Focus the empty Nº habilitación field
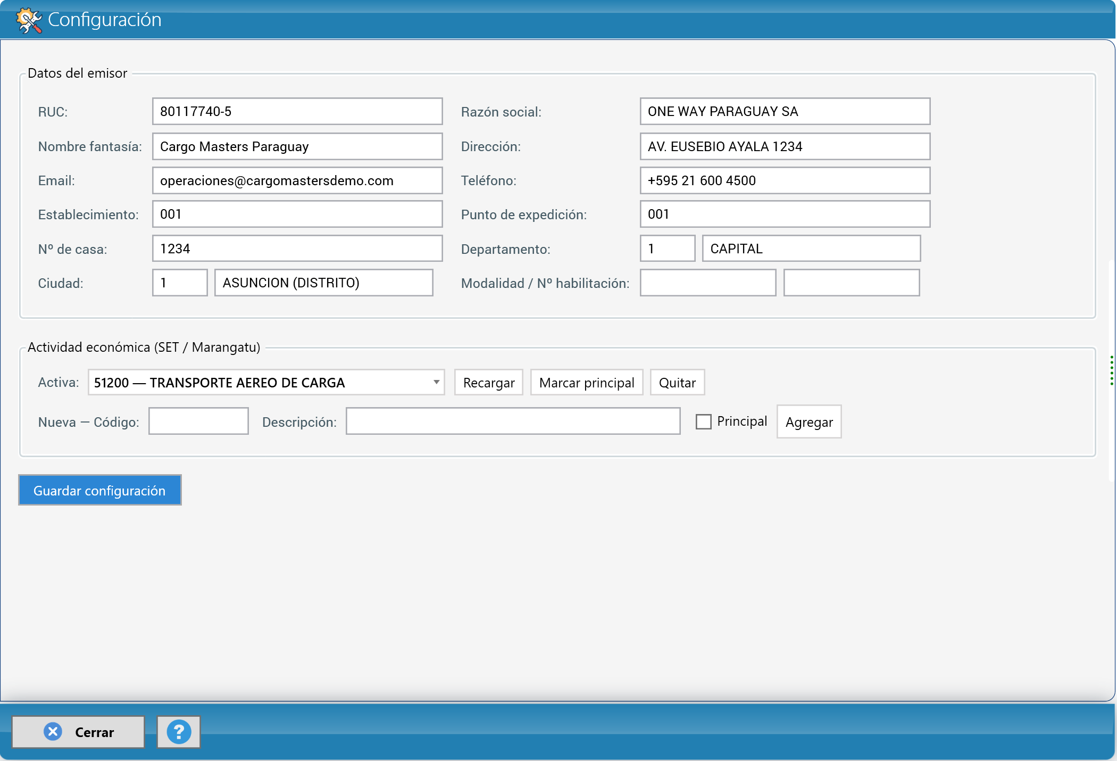This screenshot has width=1117, height=761. [x=851, y=283]
